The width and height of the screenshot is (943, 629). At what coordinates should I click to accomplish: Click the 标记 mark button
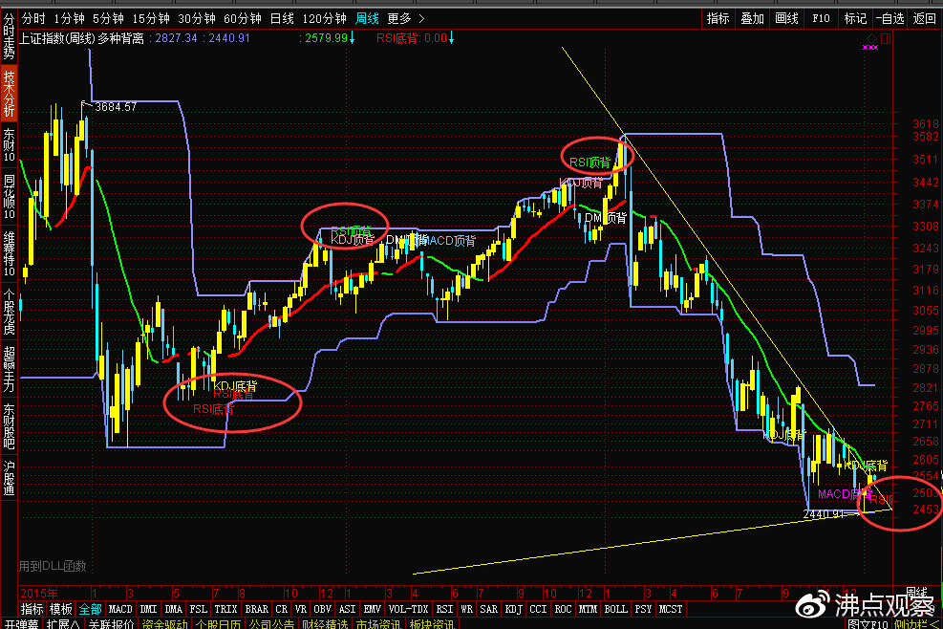(854, 19)
